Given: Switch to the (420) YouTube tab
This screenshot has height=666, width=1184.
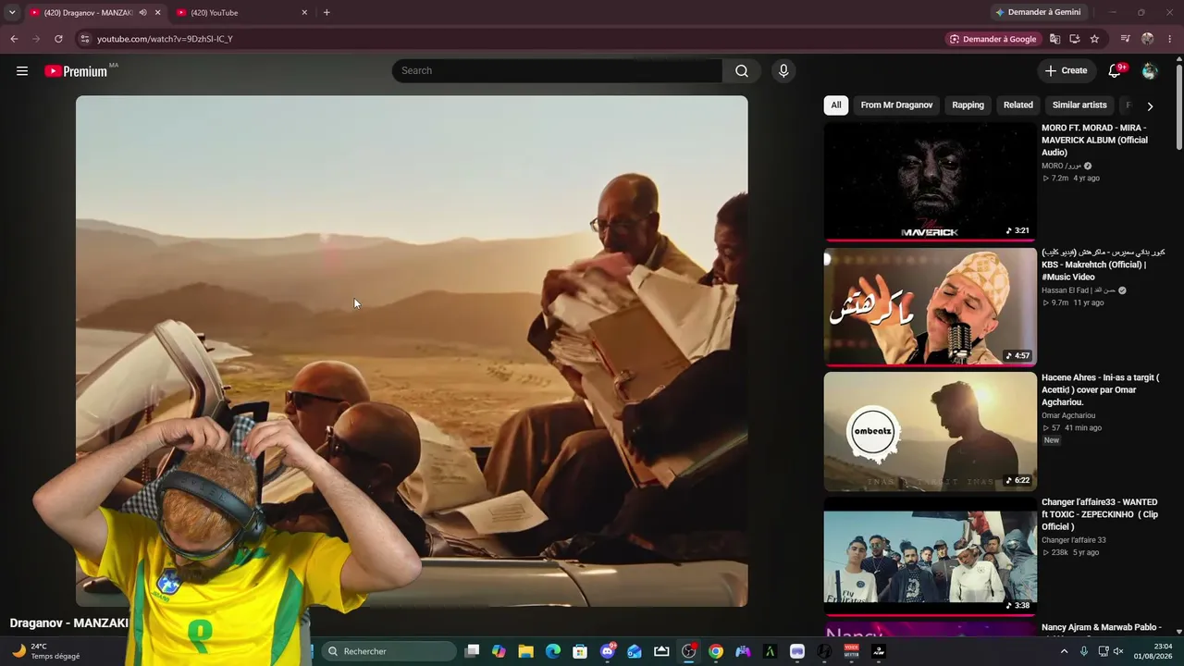Looking at the screenshot, I should tap(240, 12).
